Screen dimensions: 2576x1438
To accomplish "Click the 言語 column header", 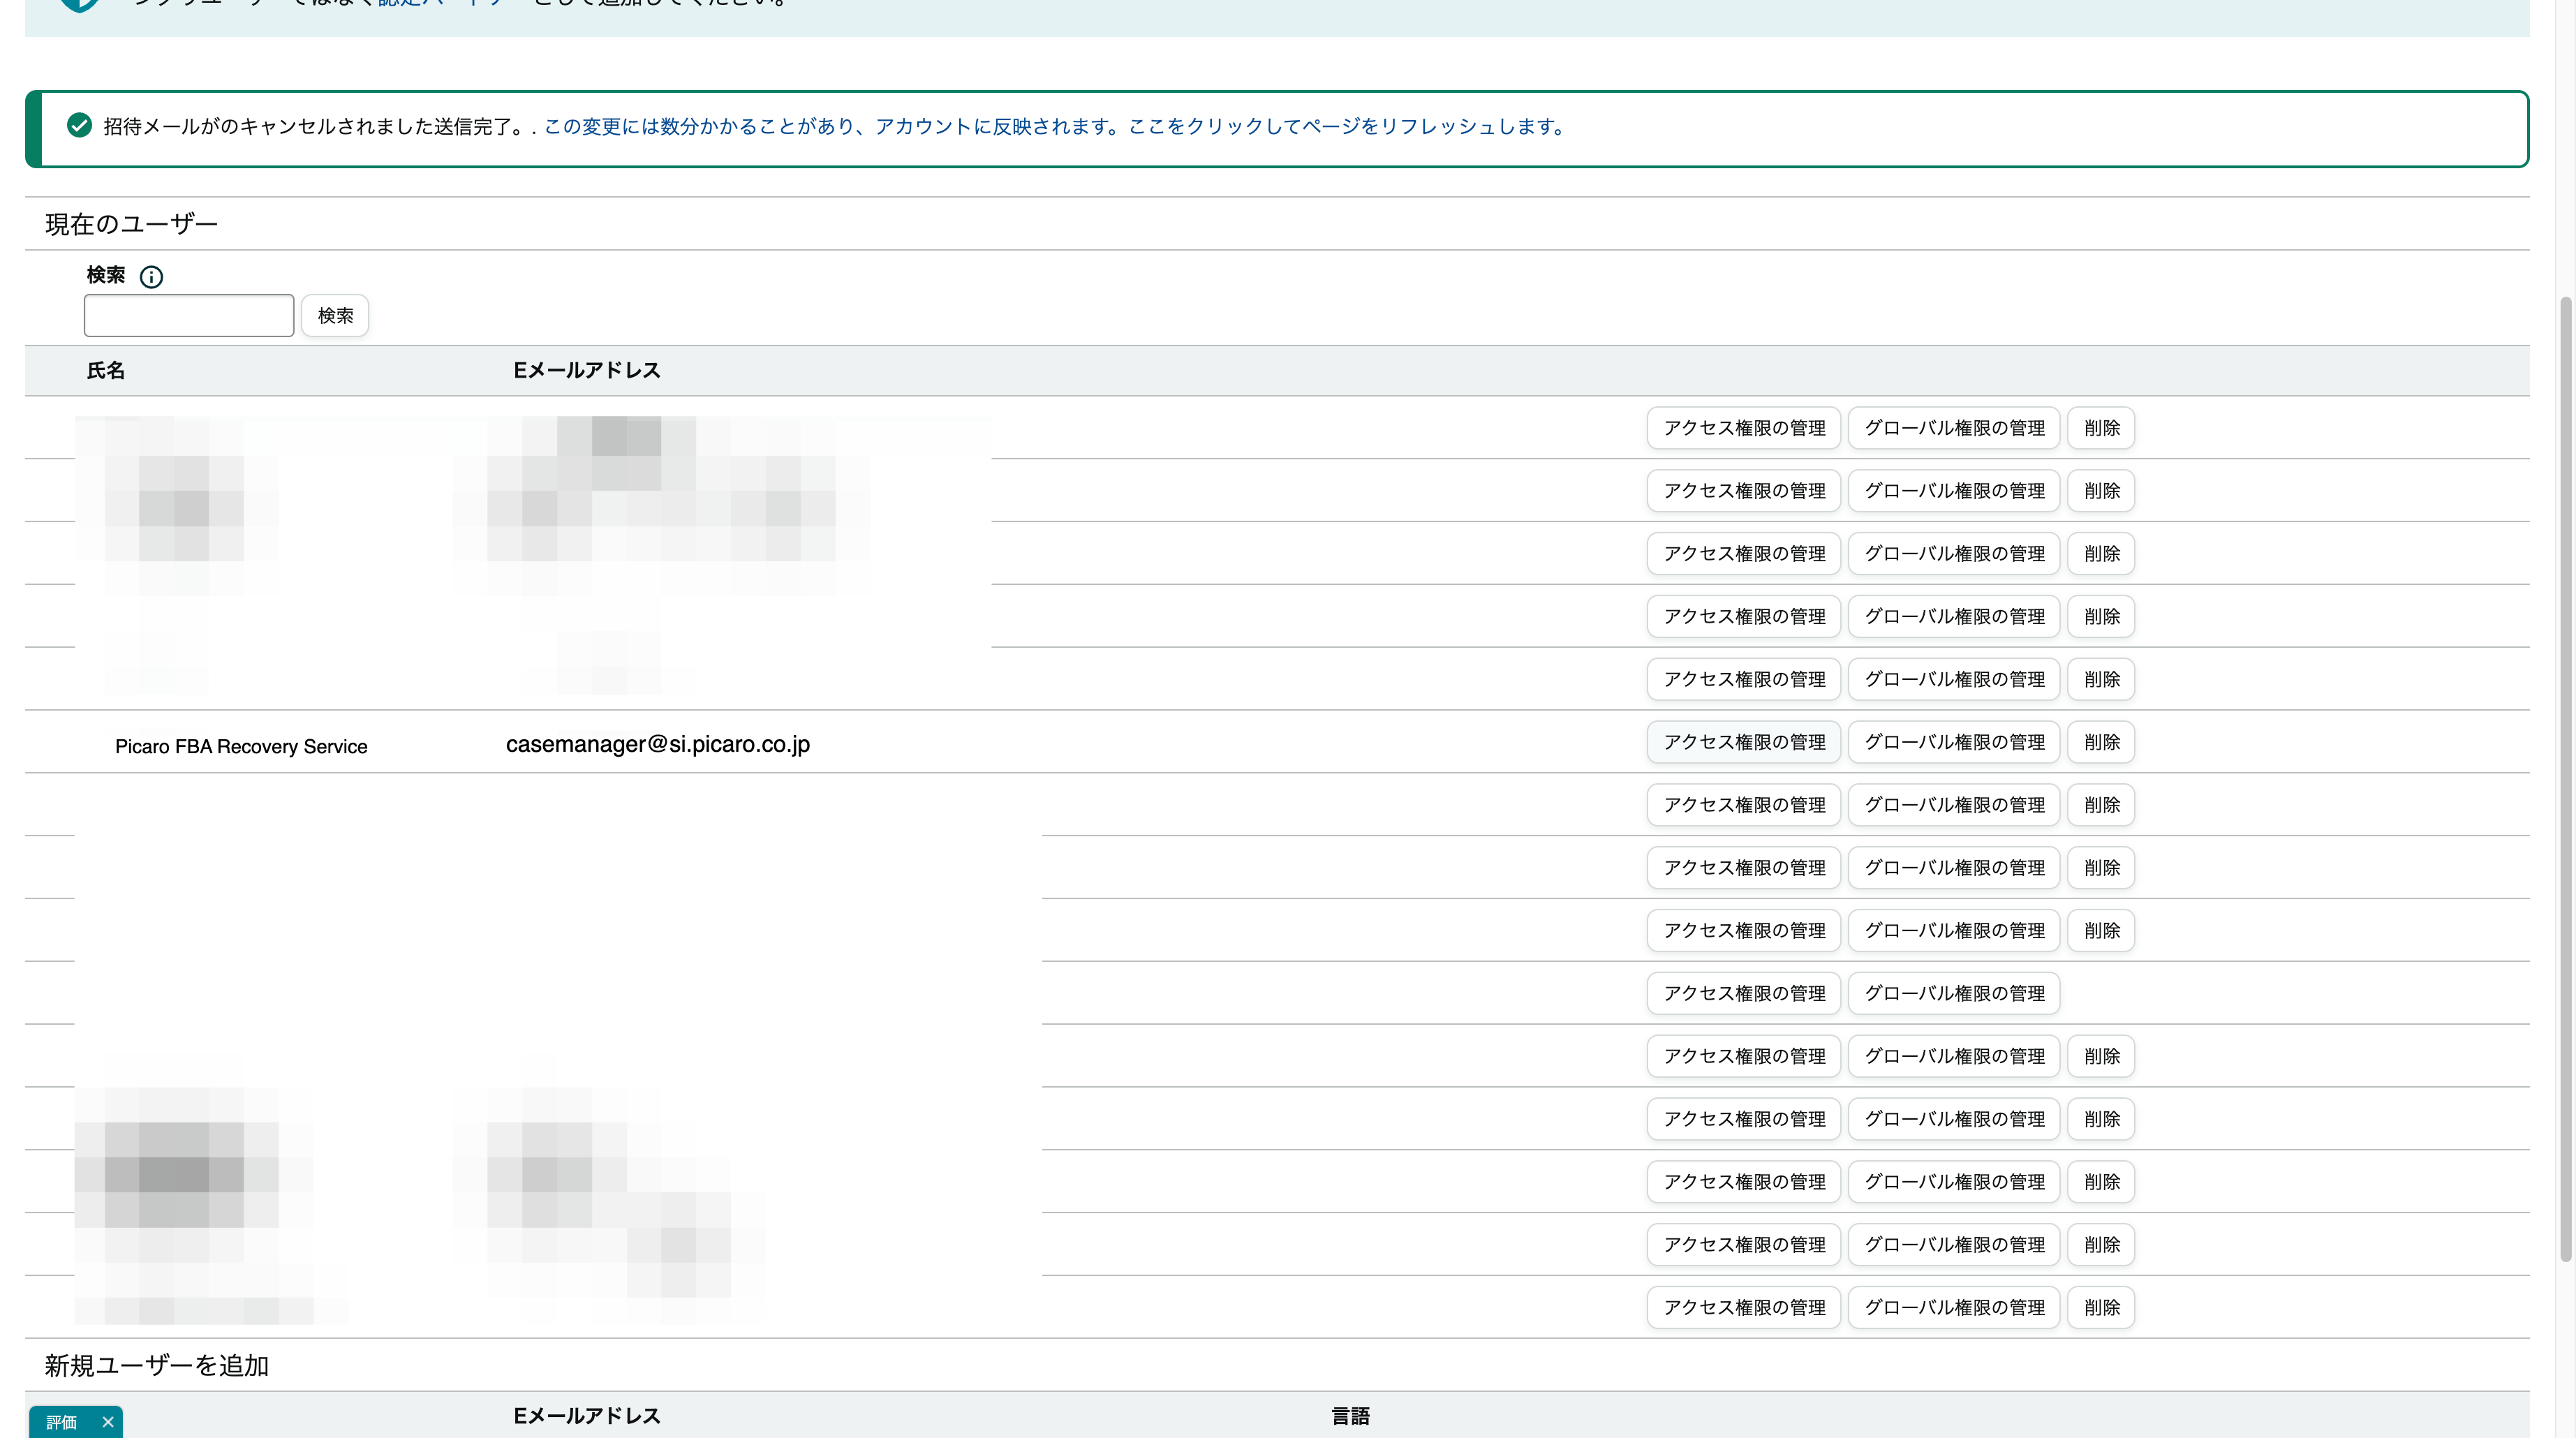I will click(1351, 1416).
